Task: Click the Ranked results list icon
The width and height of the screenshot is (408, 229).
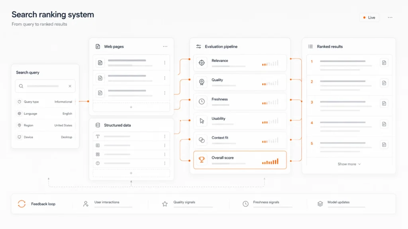Action: 310,47
